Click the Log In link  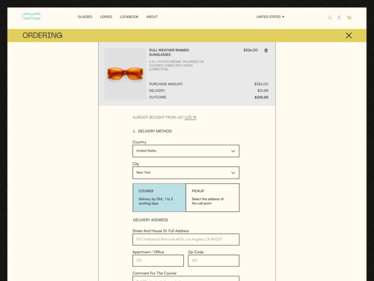190,118
